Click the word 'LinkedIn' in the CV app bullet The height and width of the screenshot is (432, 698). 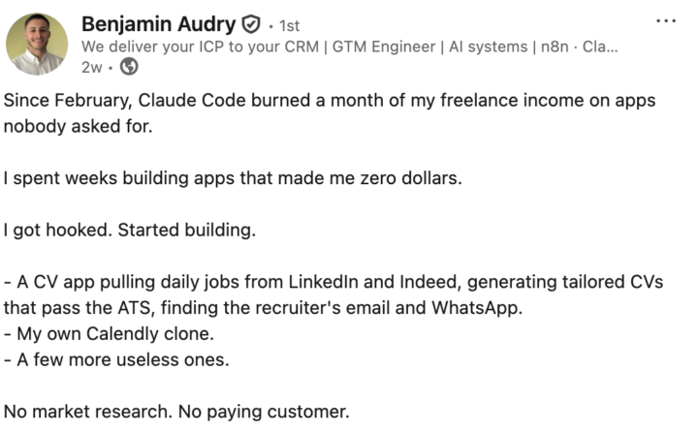tap(323, 282)
